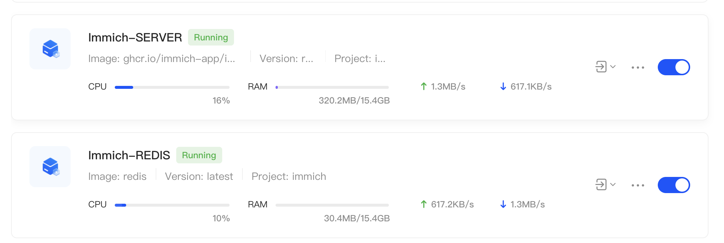This screenshot has width=724, height=243.
Task: Open terminal access icon for Immich-REDIS
Action: 601,185
